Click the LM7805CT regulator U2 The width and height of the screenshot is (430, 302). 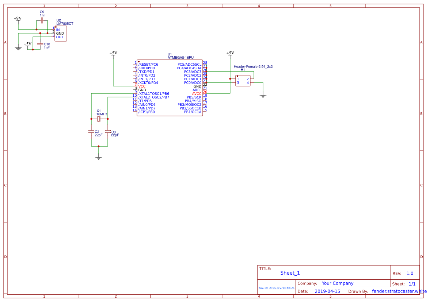(x=61, y=34)
